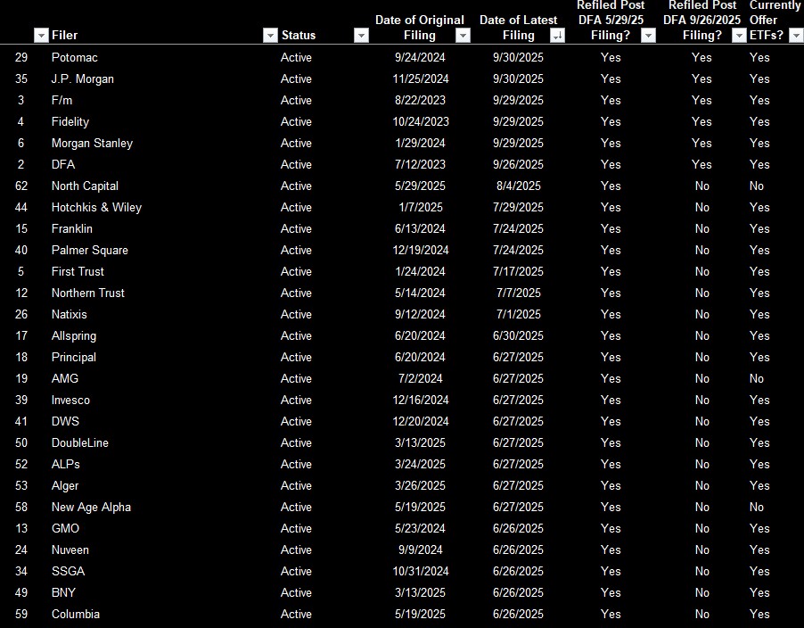
Task: Select GMO's original filing date 5/23/2024
Action: 420,528
